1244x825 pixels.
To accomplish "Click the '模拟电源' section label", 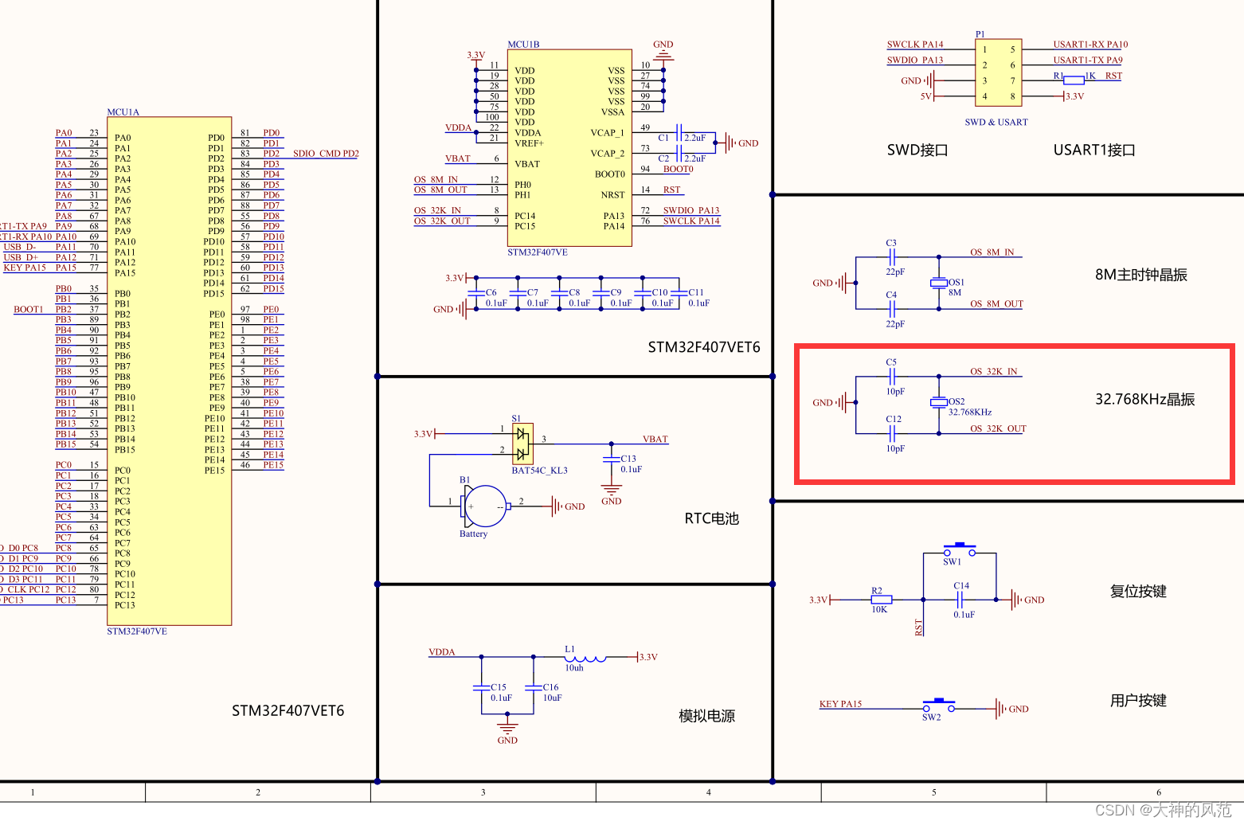I will 706,716.
